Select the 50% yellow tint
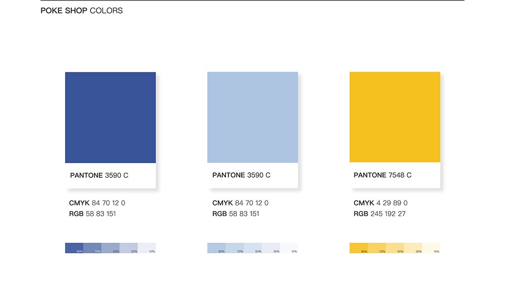Viewport: 505px width, 287px height. pos(395,248)
